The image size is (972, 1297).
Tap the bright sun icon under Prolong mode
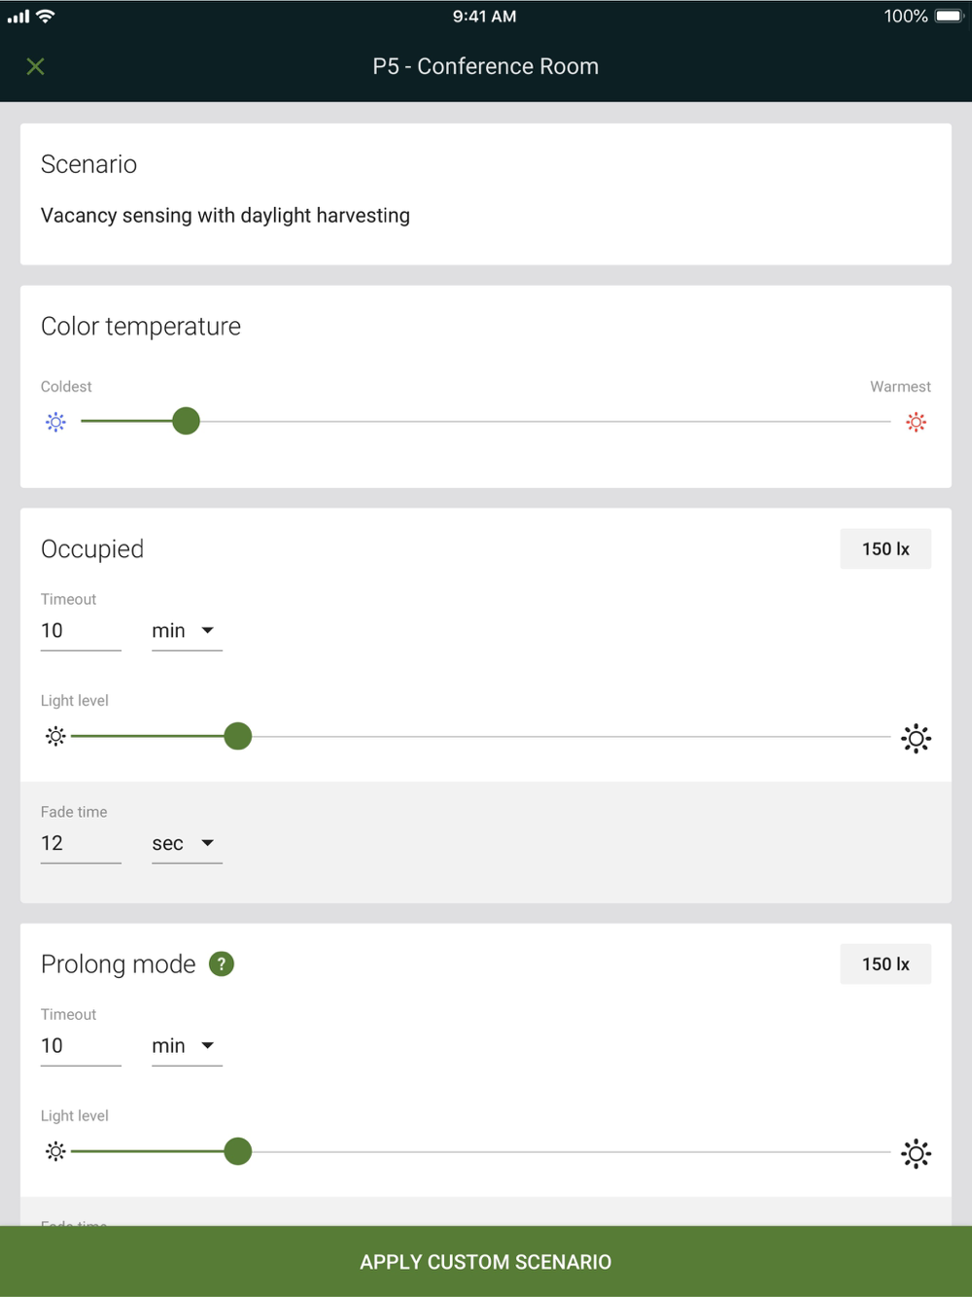coord(916,1153)
